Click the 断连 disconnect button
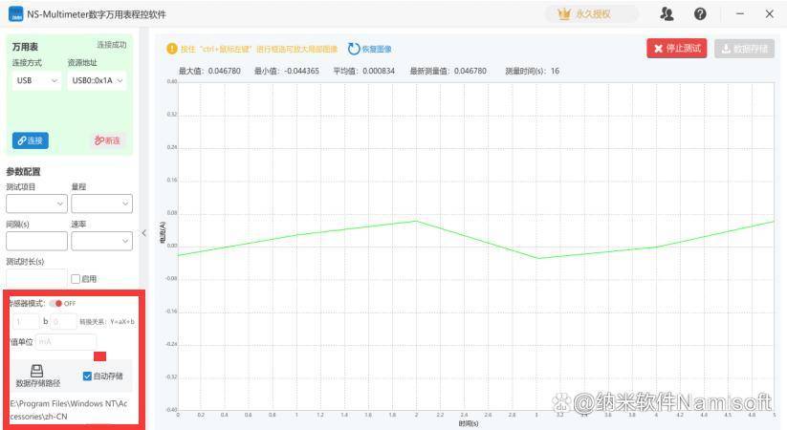Screen dimensions: 787x430 click(107, 140)
